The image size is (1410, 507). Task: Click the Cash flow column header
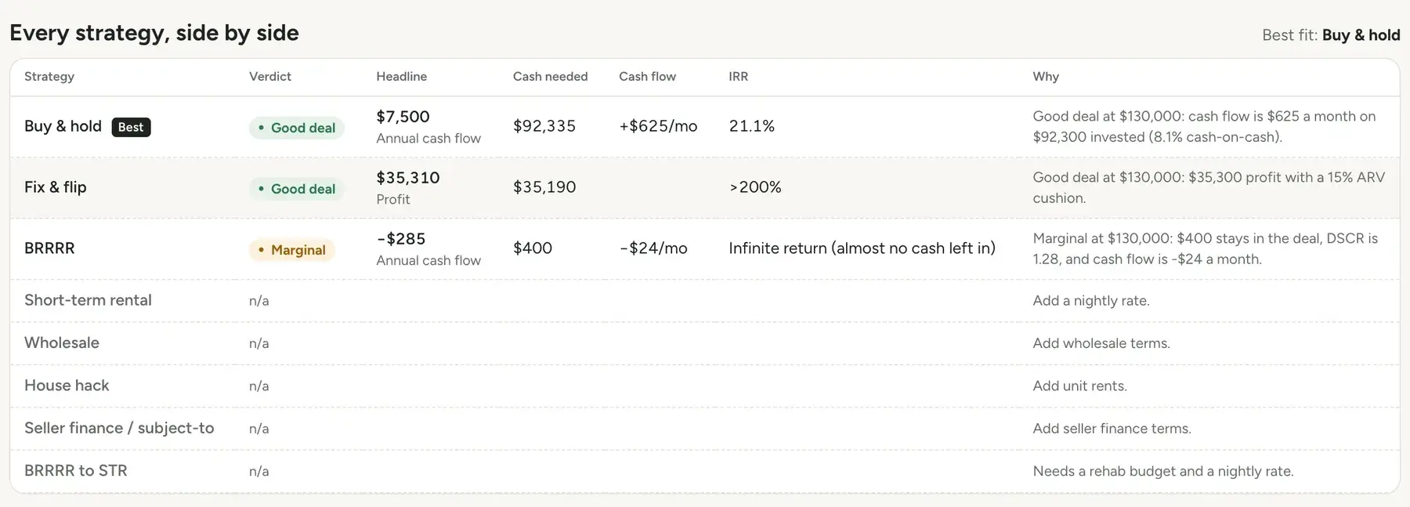[647, 76]
